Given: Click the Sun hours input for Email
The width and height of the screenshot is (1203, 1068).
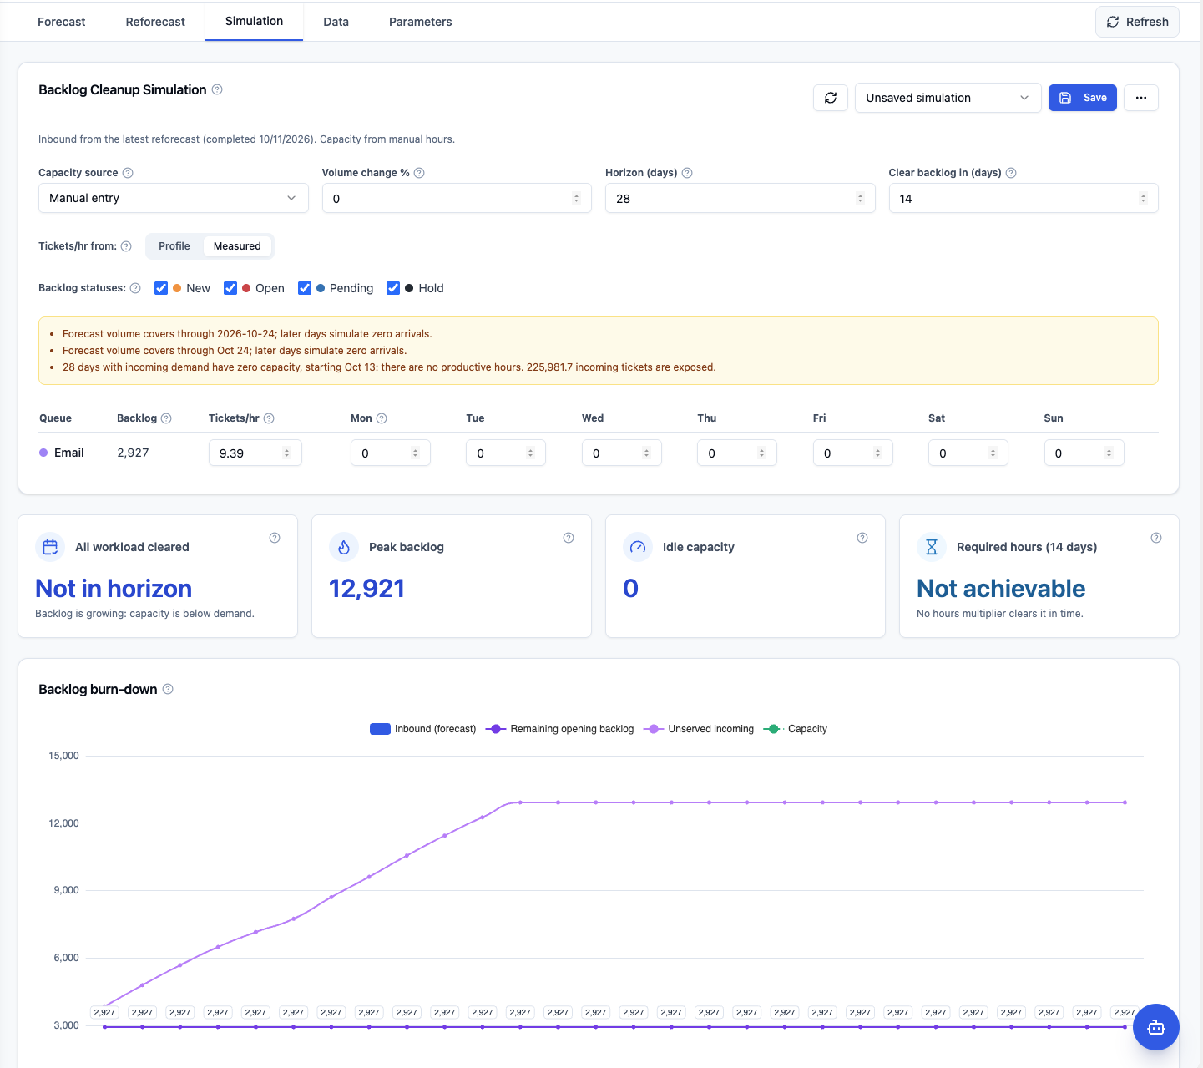Looking at the screenshot, I should click(1084, 453).
